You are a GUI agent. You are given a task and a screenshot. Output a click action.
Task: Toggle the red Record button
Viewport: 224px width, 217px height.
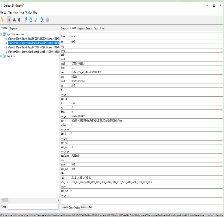(9, 20)
